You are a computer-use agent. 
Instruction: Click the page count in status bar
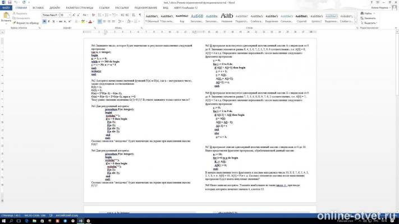(x=11, y=216)
